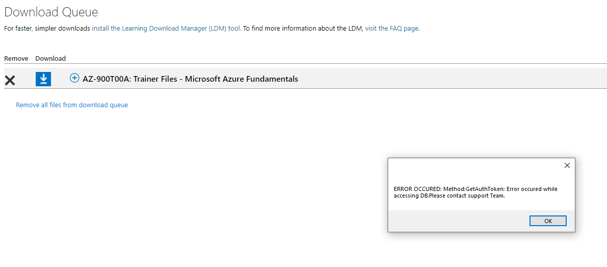Expand AZ-900T00A details with the plus icon
The image size is (607, 267).
(x=74, y=78)
